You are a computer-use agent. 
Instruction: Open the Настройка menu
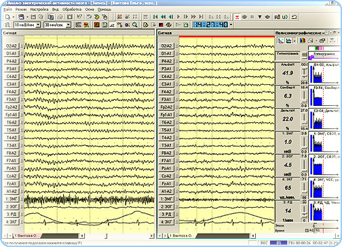click(39, 9)
